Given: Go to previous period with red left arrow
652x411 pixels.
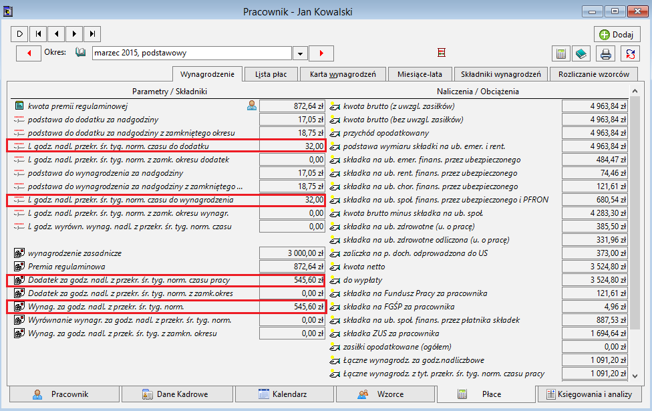Looking at the screenshot, I should point(29,53).
